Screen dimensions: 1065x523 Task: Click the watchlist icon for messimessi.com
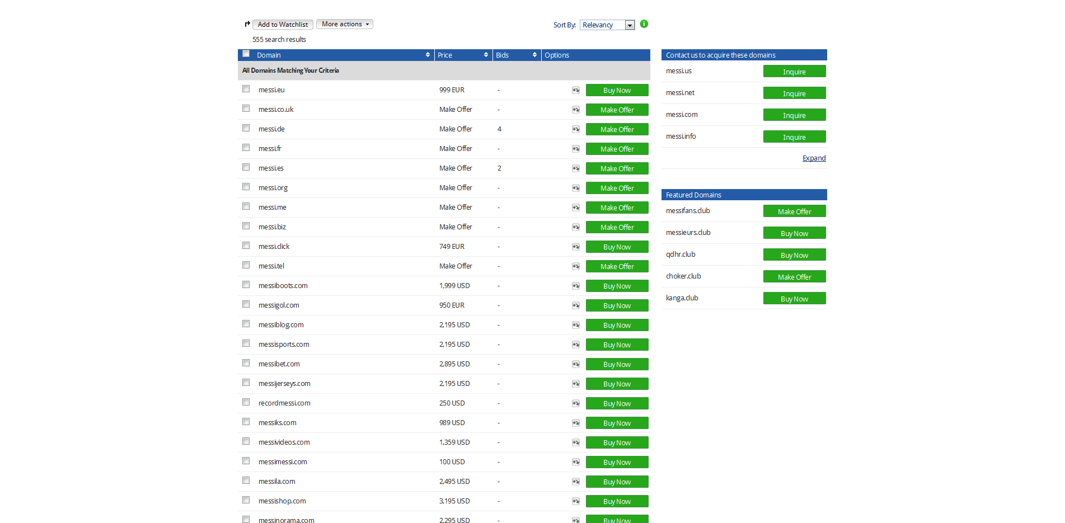[576, 462]
